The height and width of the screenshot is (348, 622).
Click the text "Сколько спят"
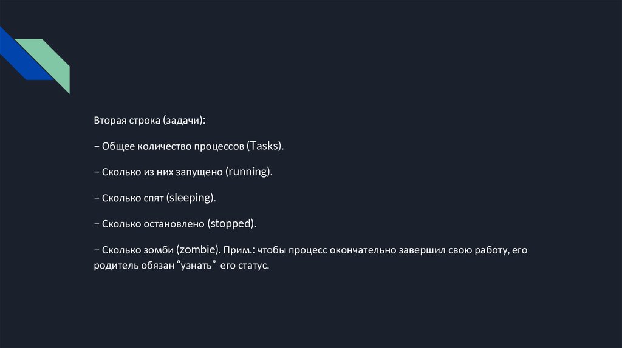pyautogui.click(x=134, y=198)
